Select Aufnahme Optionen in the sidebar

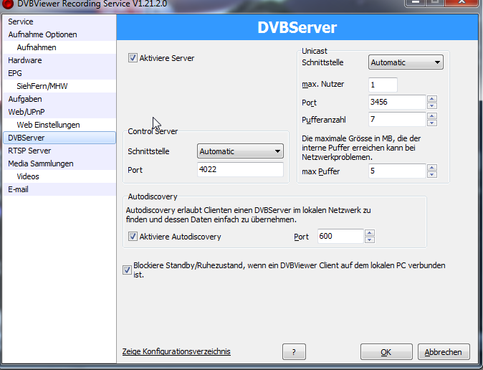click(42, 34)
